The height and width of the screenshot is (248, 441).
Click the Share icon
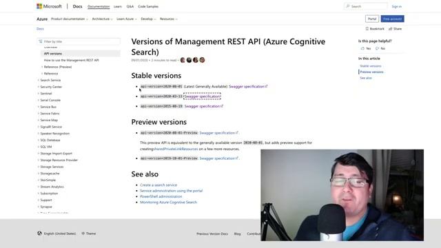(390, 29)
